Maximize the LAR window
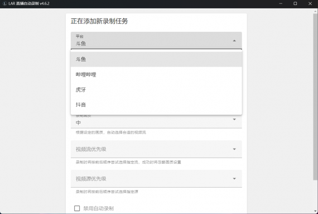Screen dimensions: 318x214 pyautogui.click(x=295, y=4)
